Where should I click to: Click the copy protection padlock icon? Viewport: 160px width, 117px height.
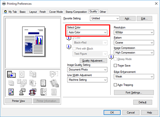click(54, 83)
